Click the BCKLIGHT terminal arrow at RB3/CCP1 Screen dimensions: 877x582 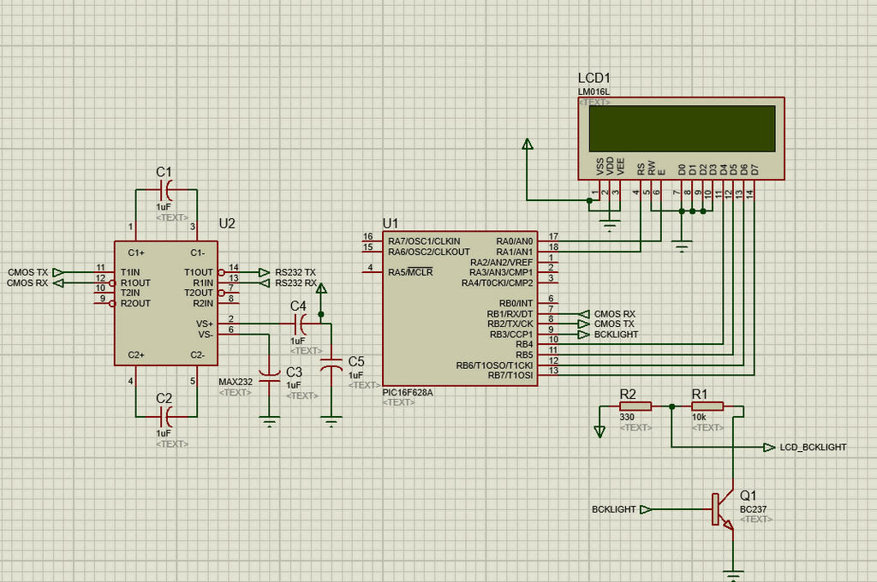pos(583,335)
